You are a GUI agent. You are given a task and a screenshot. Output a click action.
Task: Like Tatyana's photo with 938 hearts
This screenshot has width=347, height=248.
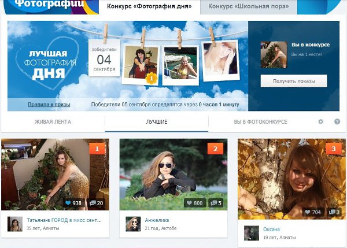[x=73, y=203]
